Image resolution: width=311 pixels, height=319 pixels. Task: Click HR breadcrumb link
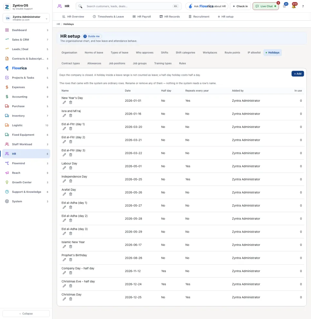click(x=58, y=24)
